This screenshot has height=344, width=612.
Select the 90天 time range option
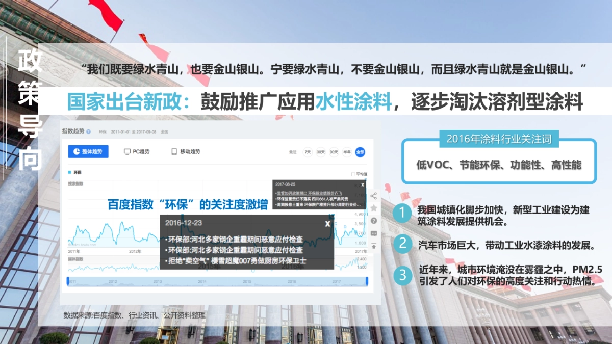pyautogui.click(x=334, y=152)
